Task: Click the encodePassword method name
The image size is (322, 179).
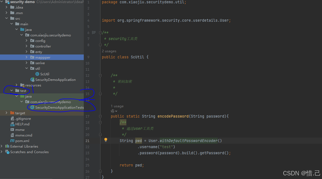Action: [173, 116]
